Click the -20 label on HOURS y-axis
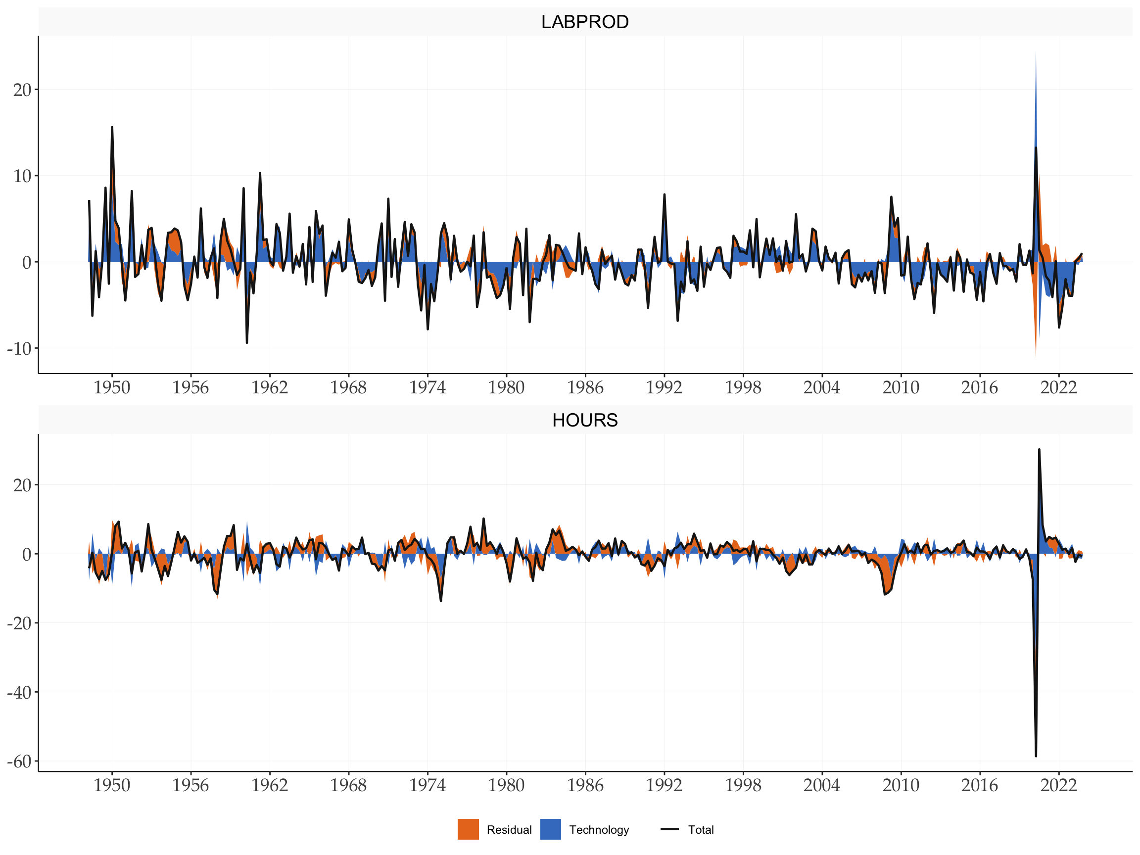This screenshot has height=855, width=1140. [x=20, y=623]
